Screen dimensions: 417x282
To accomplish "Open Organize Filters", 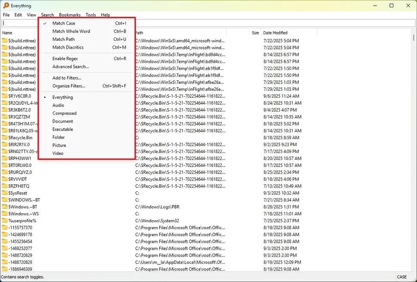I will (x=70, y=86).
